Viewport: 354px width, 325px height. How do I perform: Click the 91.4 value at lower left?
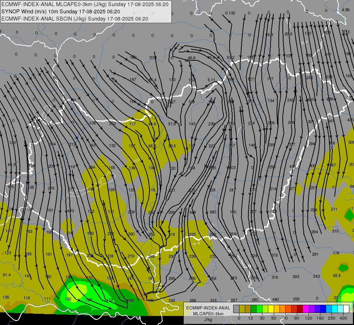tap(7, 275)
